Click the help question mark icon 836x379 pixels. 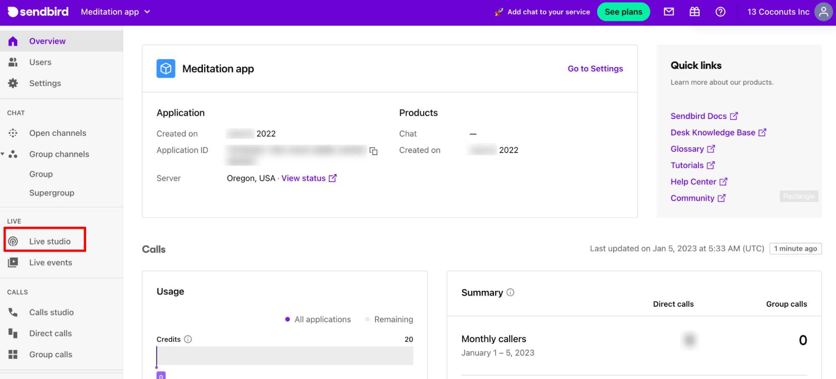(720, 12)
